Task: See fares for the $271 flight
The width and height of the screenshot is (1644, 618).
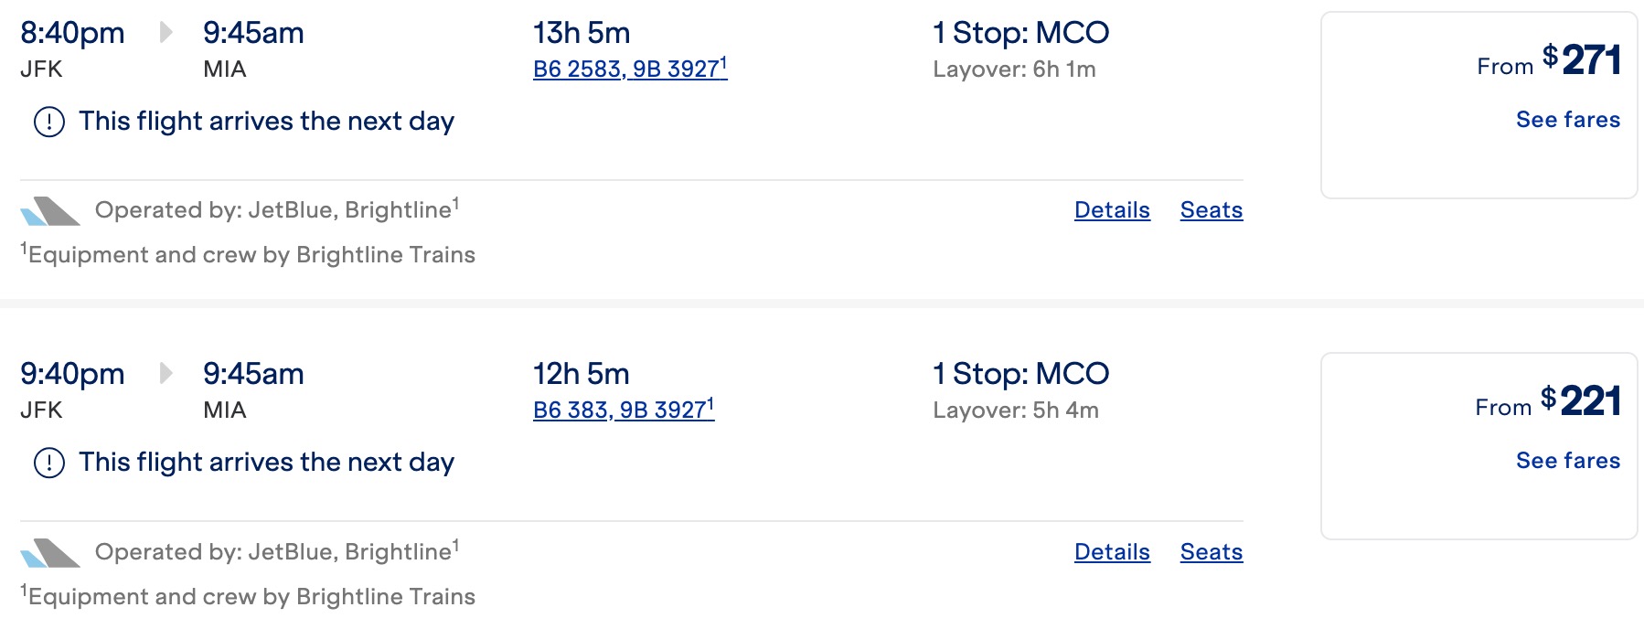Action: pos(1568,120)
